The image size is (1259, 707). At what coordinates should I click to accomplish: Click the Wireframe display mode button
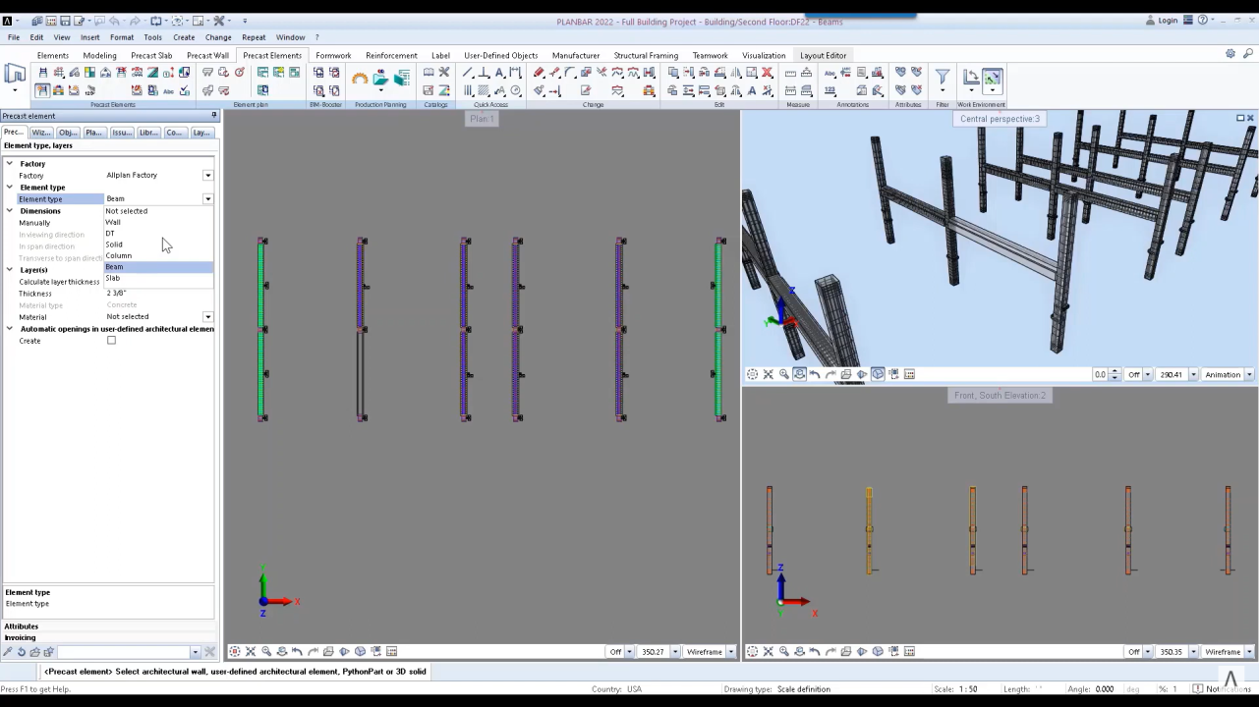(x=705, y=651)
